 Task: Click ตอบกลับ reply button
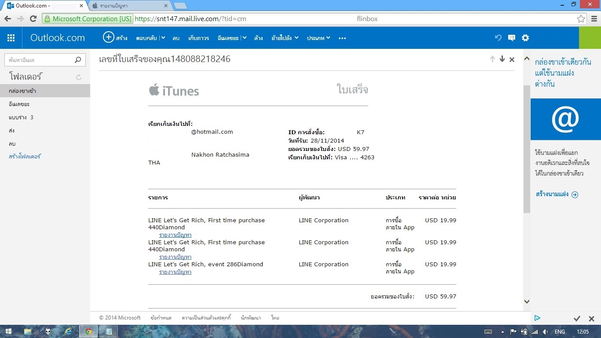tap(147, 38)
